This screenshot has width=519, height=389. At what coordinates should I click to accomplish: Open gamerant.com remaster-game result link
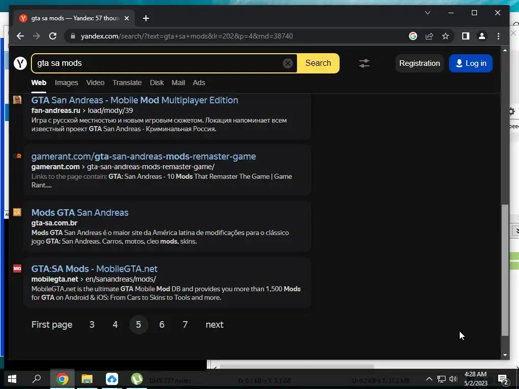click(x=143, y=157)
